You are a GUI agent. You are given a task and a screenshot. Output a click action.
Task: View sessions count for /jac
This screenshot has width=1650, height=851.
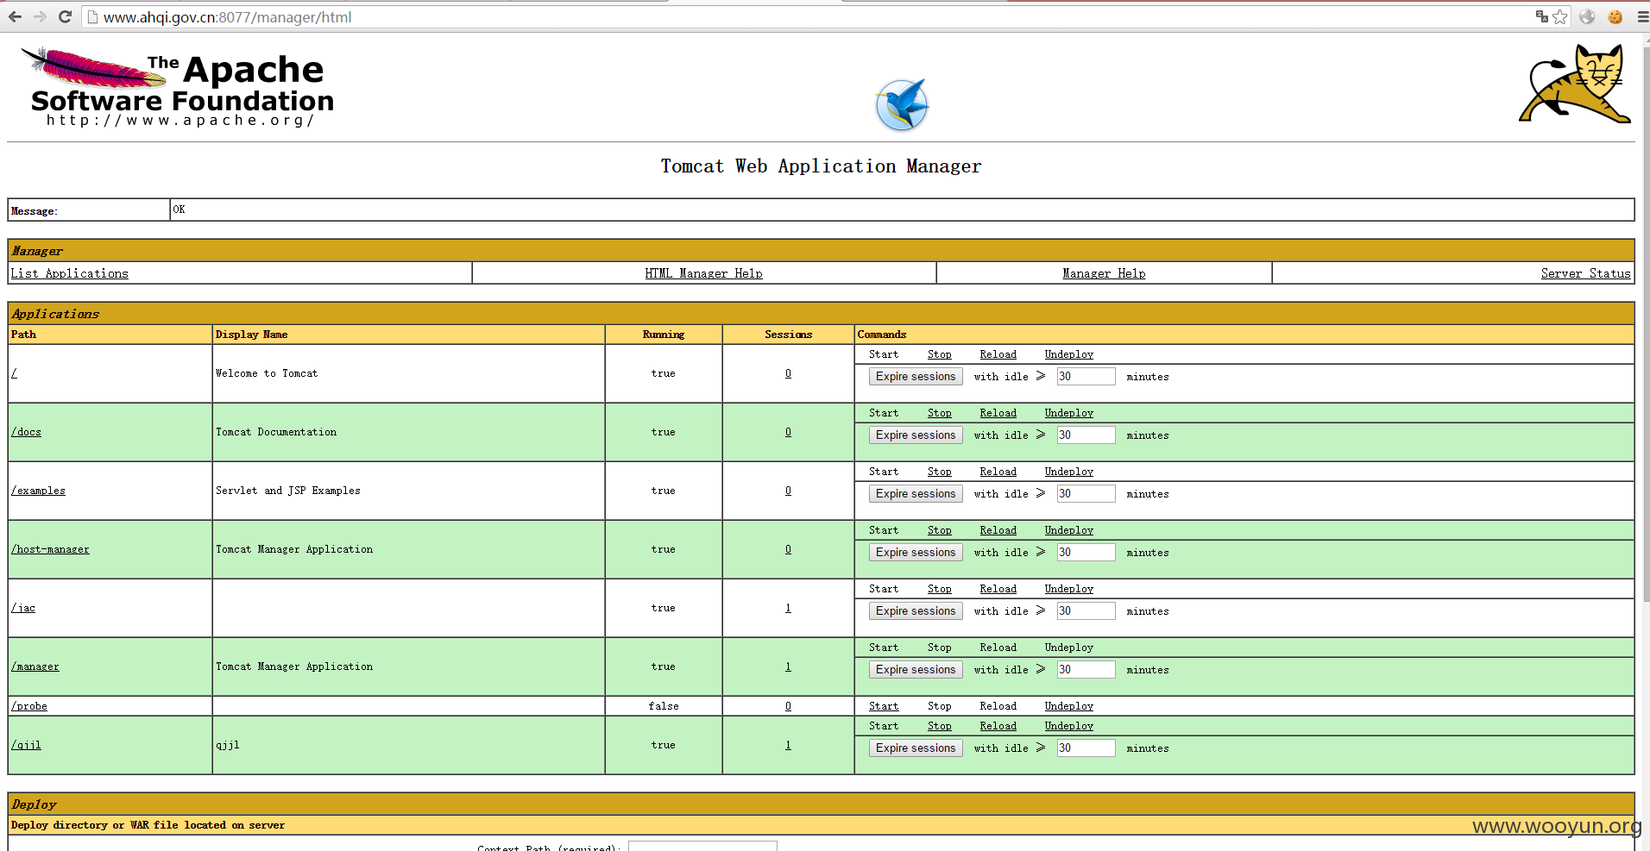click(x=788, y=608)
